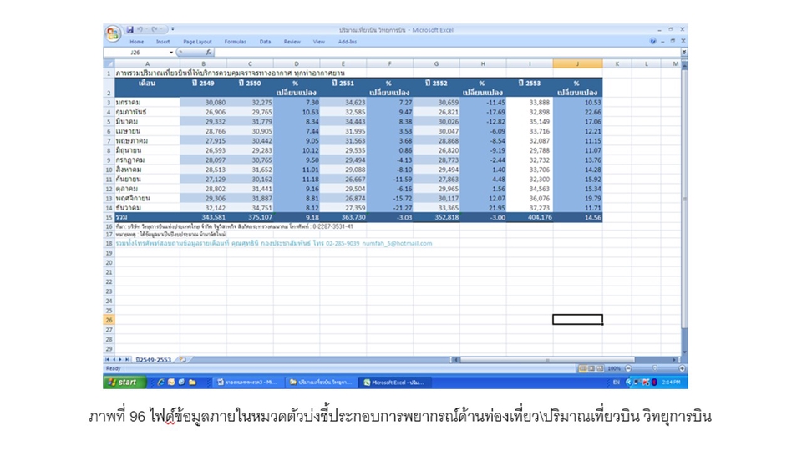Click the zoom slider handle
This screenshot has height=451, width=802.
[x=655, y=368]
